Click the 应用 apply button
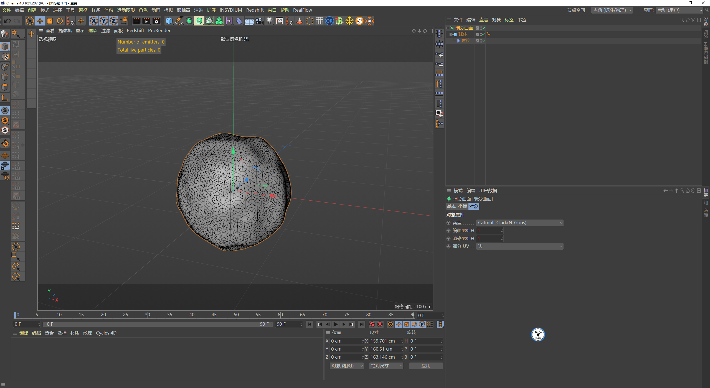 pyautogui.click(x=426, y=366)
